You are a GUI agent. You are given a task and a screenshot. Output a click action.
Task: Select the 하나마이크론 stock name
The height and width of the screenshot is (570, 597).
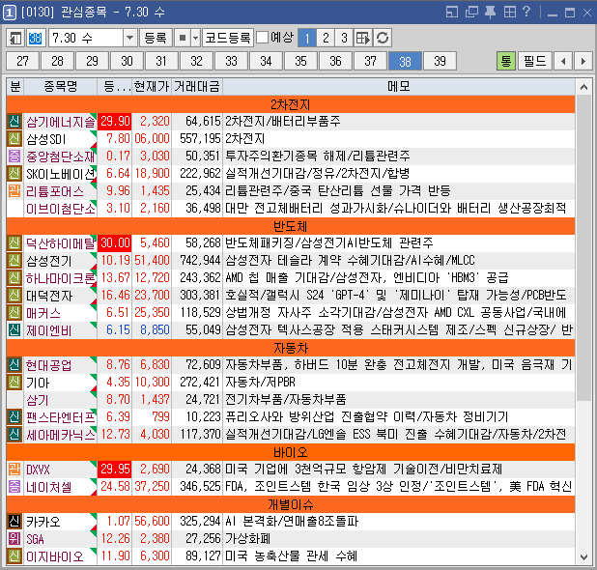[x=61, y=278]
